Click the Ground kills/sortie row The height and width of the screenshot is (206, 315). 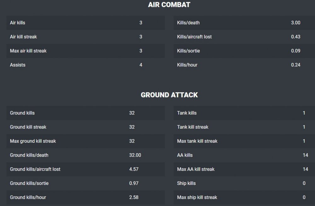coord(85,183)
